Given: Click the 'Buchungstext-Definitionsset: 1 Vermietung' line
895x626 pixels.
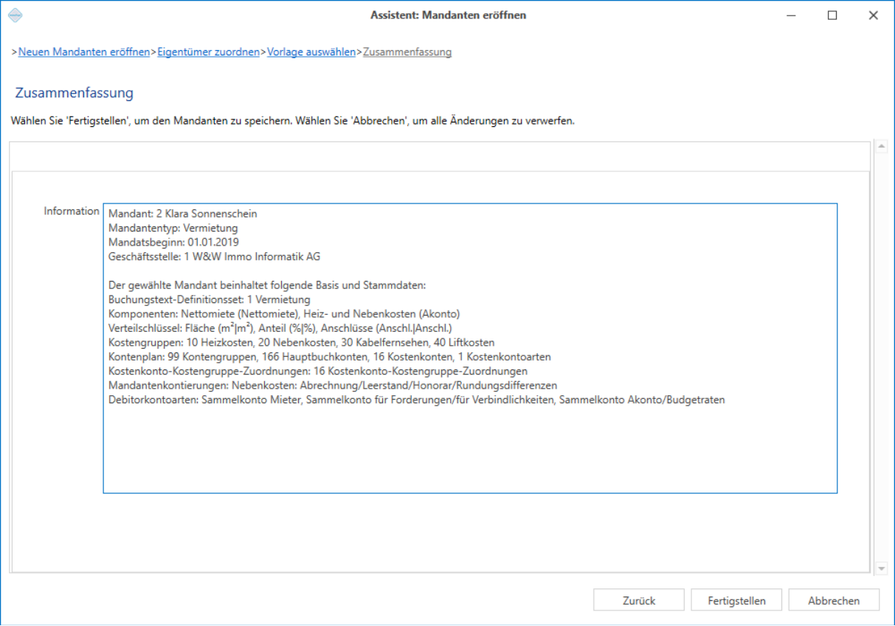Looking at the screenshot, I should (210, 300).
